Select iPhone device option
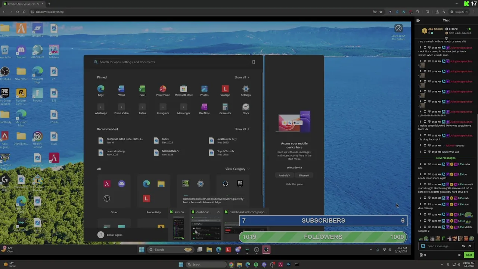Viewport: 478px width, 269px height. 304,176
